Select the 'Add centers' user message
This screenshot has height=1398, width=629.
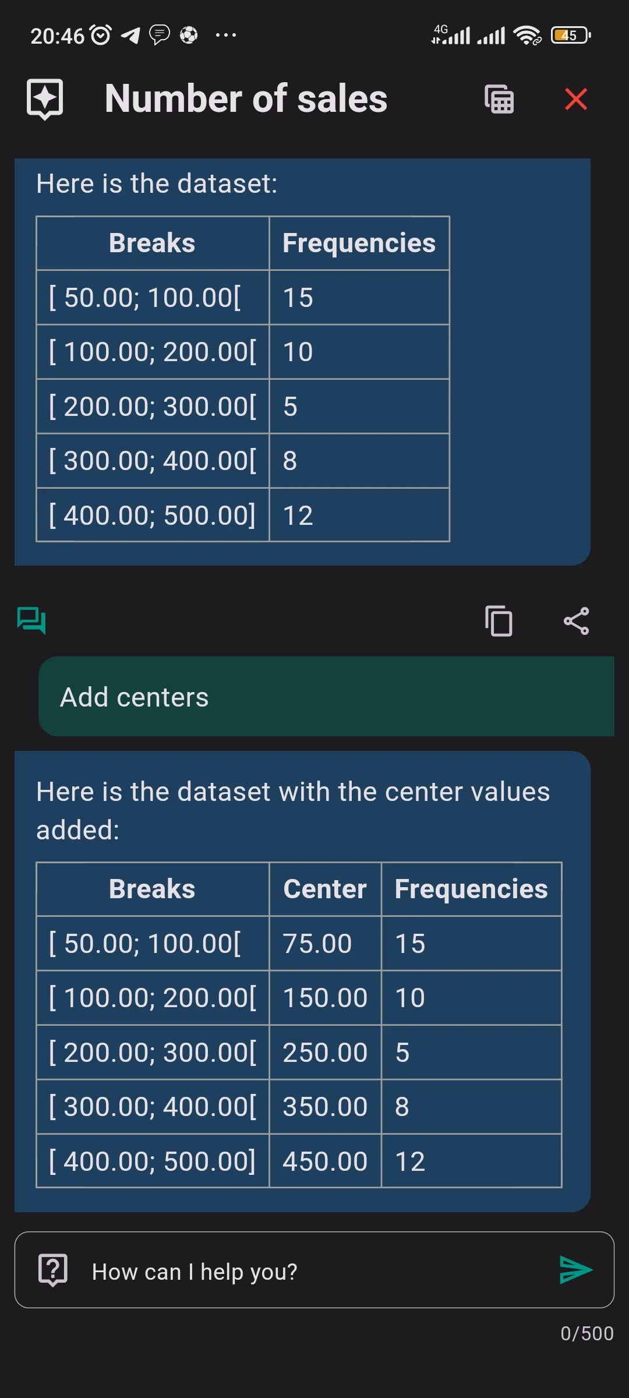(x=326, y=697)
